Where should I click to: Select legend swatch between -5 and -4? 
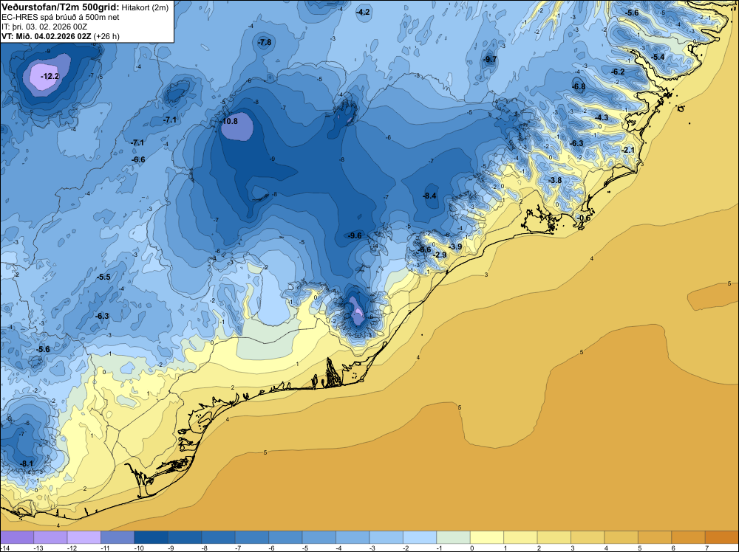(x=319, y=537)
